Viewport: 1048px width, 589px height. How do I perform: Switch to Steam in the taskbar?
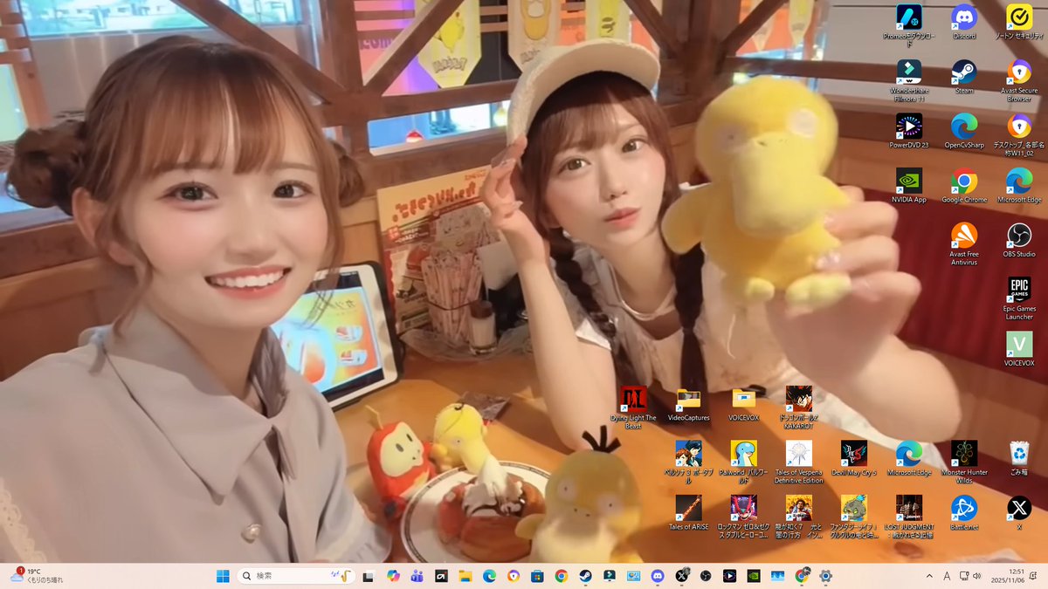point(585,576)
